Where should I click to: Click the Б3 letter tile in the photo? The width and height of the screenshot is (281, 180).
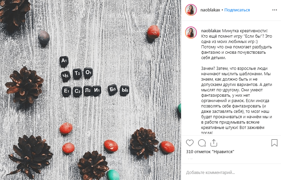pos(113,90)
